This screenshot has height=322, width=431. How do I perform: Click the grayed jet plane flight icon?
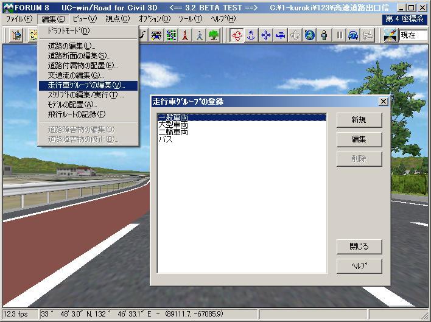coord(368,35)
